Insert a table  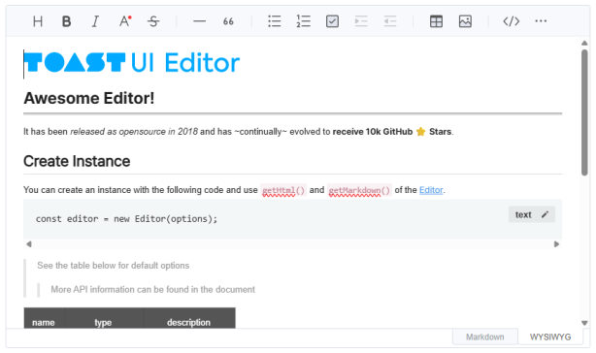point(436,21)
